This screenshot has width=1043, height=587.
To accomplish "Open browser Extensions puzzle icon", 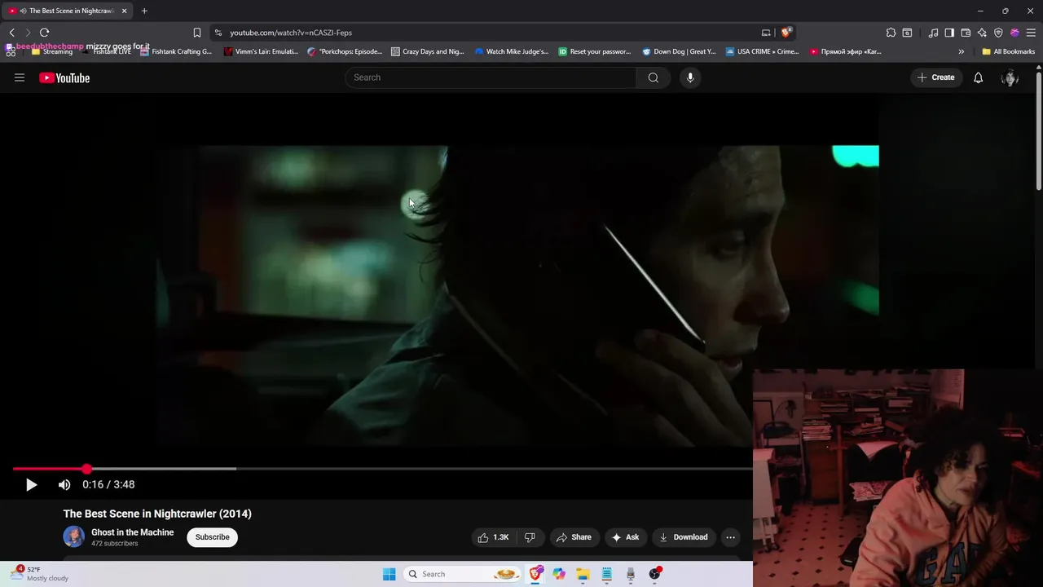I will point(891,33).
